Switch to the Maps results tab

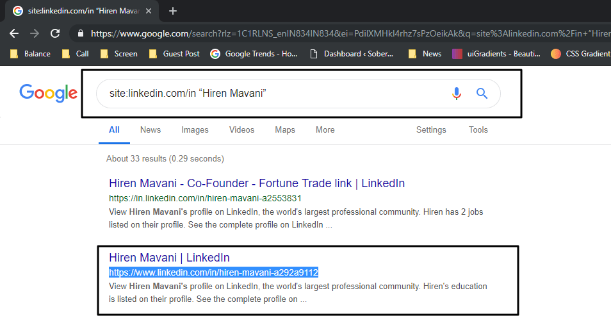pos(285,130)
